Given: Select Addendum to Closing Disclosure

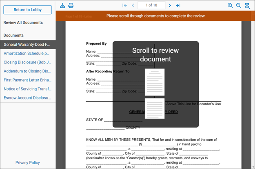Looking at the screenshot, I should (27, 71).
